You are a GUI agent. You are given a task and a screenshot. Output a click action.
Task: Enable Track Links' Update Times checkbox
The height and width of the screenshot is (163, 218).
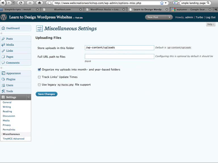click(x=39, y=77)
